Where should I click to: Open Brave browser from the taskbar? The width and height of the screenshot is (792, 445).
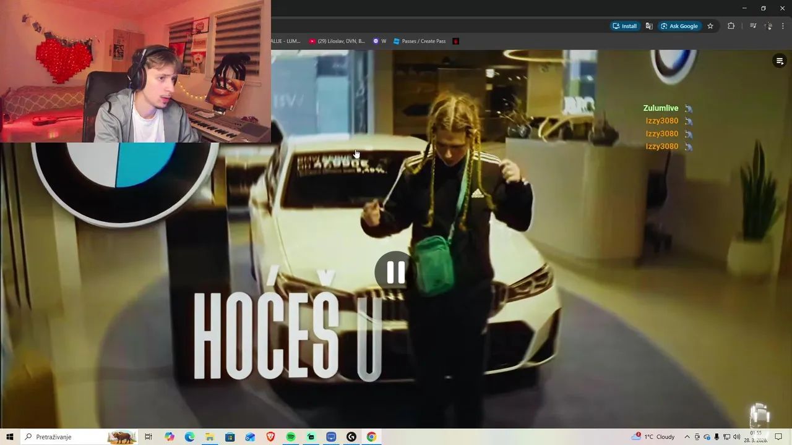pyautogui.click(x=270, y=437)
